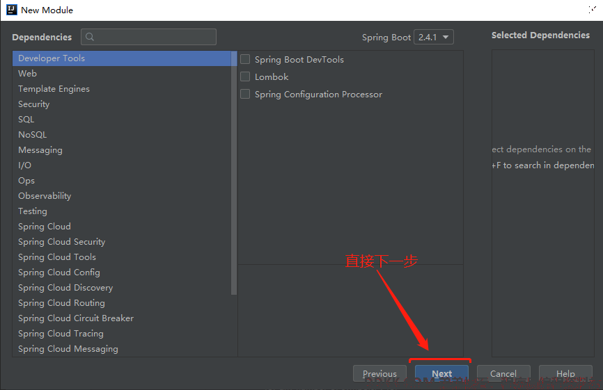Go back with the Previous button
Viewport: 603px width, 390px height.
[379, 373]
